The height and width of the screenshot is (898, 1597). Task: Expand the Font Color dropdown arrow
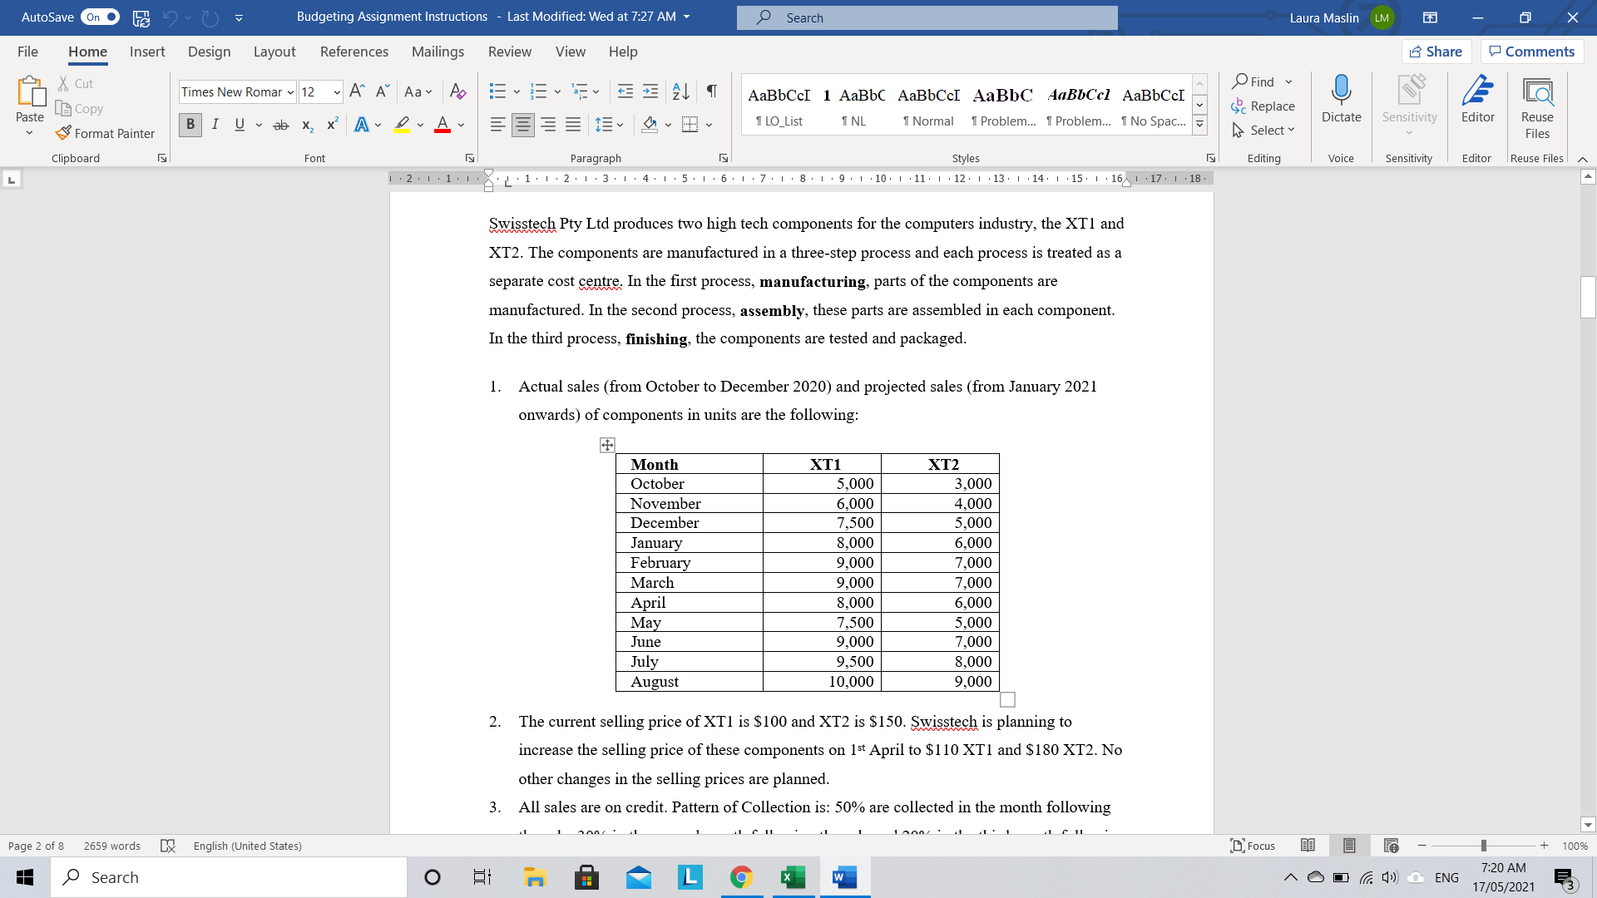pos(459,125)
